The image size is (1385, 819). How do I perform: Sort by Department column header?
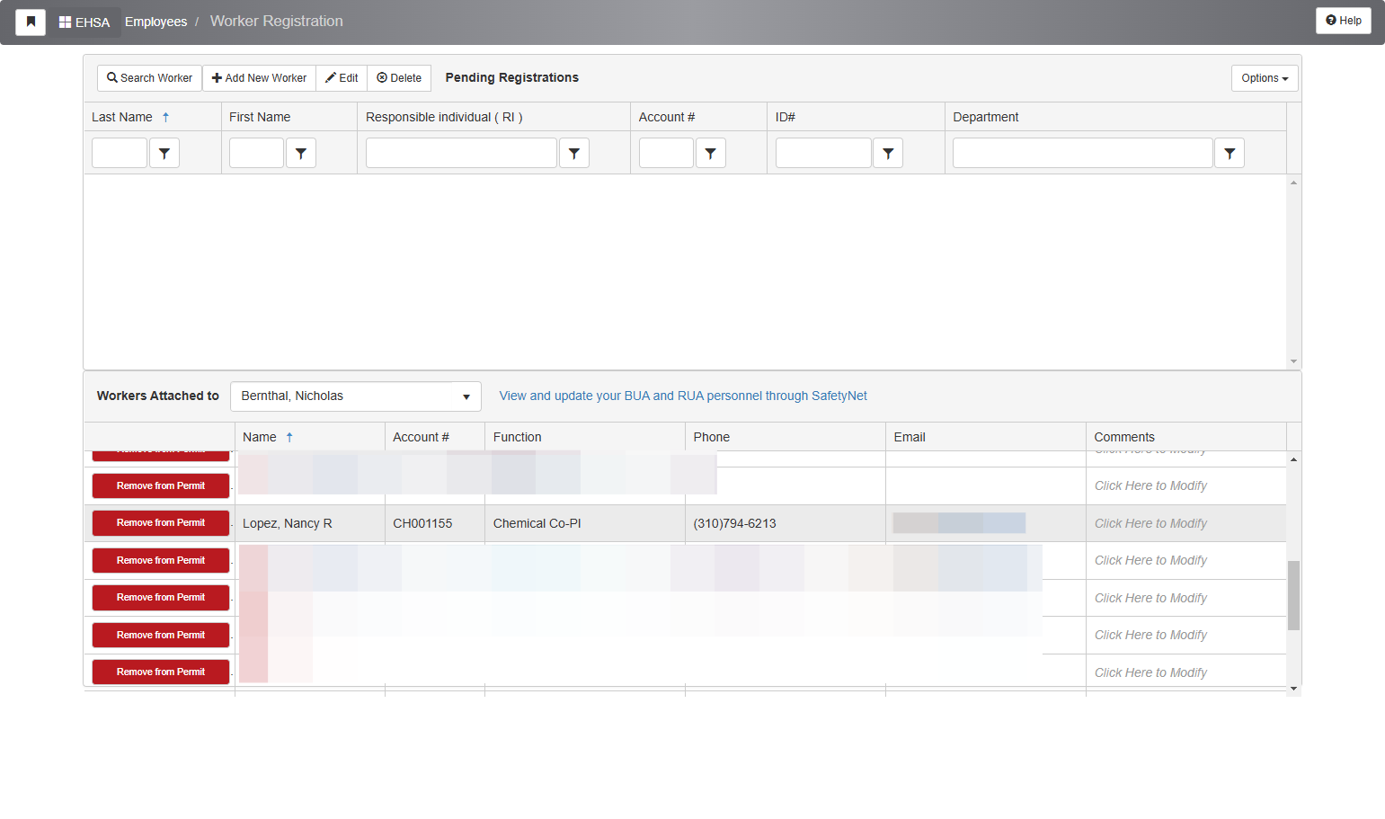pyautogui.click(x=986, y=117)
